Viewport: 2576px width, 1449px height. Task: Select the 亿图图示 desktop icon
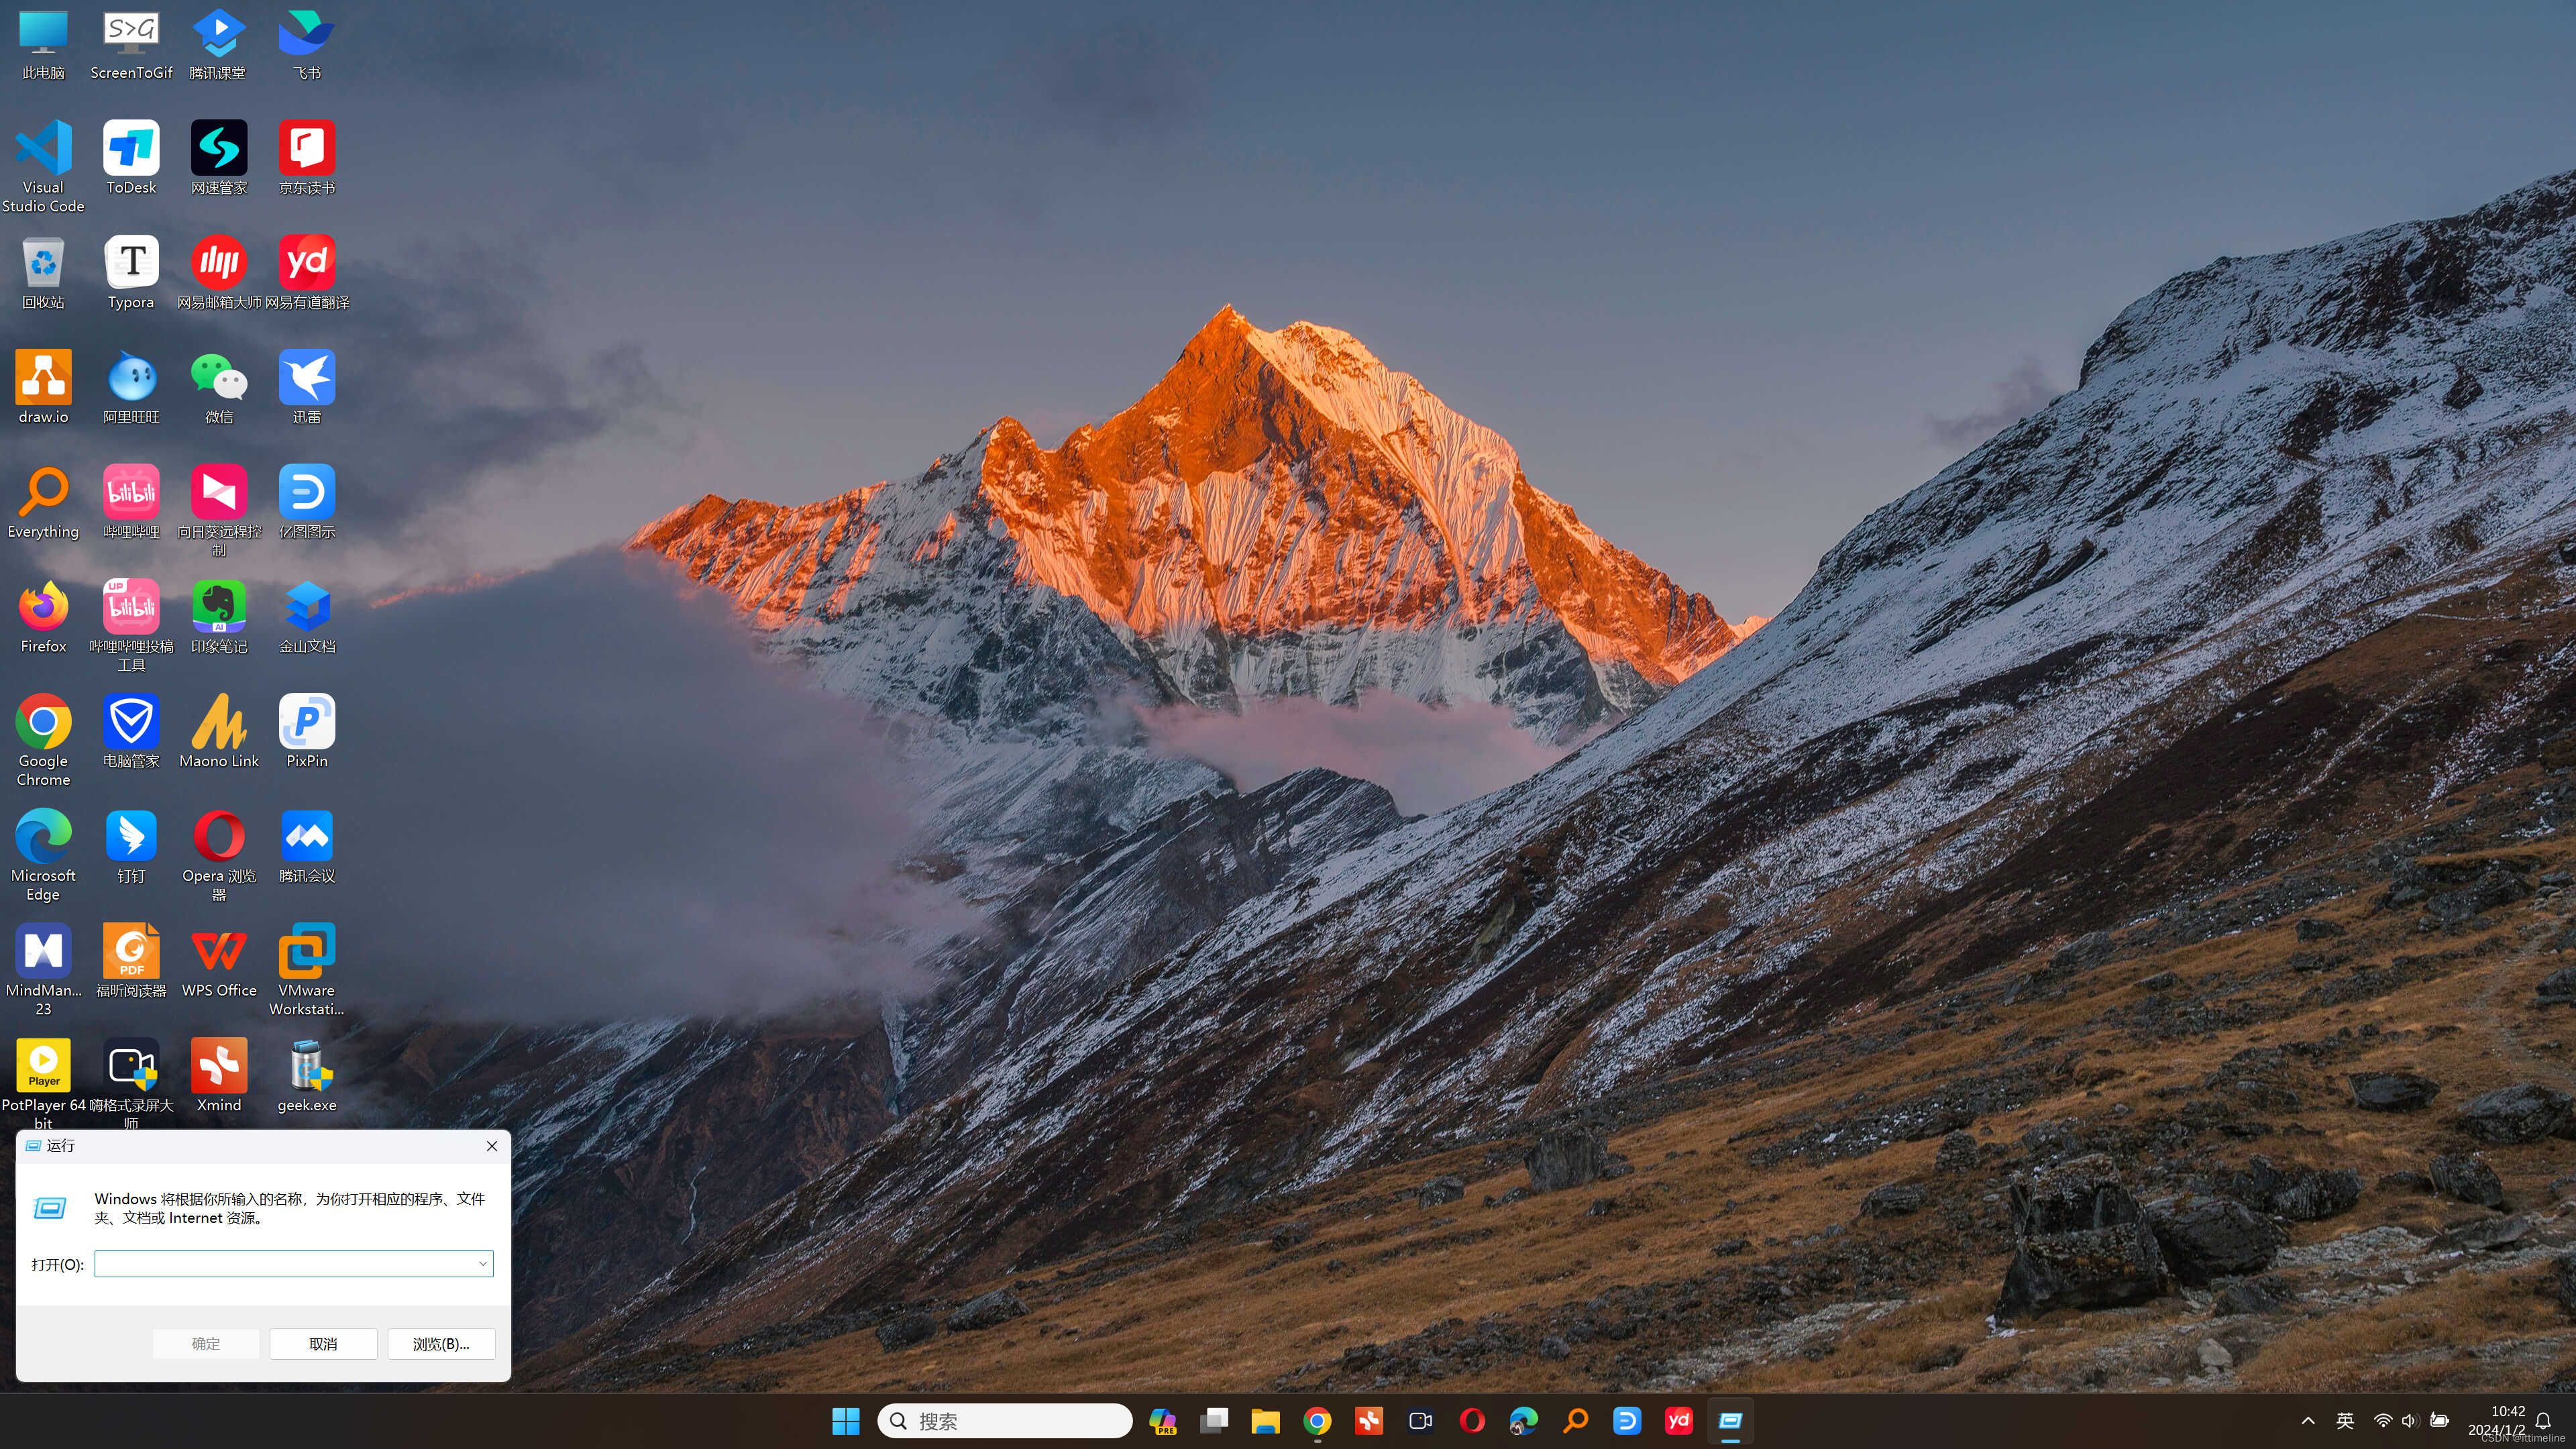point(307,502)
